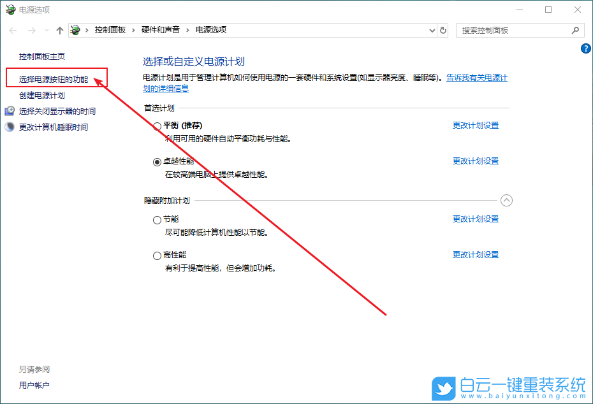The height and width of the screenshot is (404, 593).
Task: Select the 平衡 (推荐) power plan
Action: click(x=157, y=126)
